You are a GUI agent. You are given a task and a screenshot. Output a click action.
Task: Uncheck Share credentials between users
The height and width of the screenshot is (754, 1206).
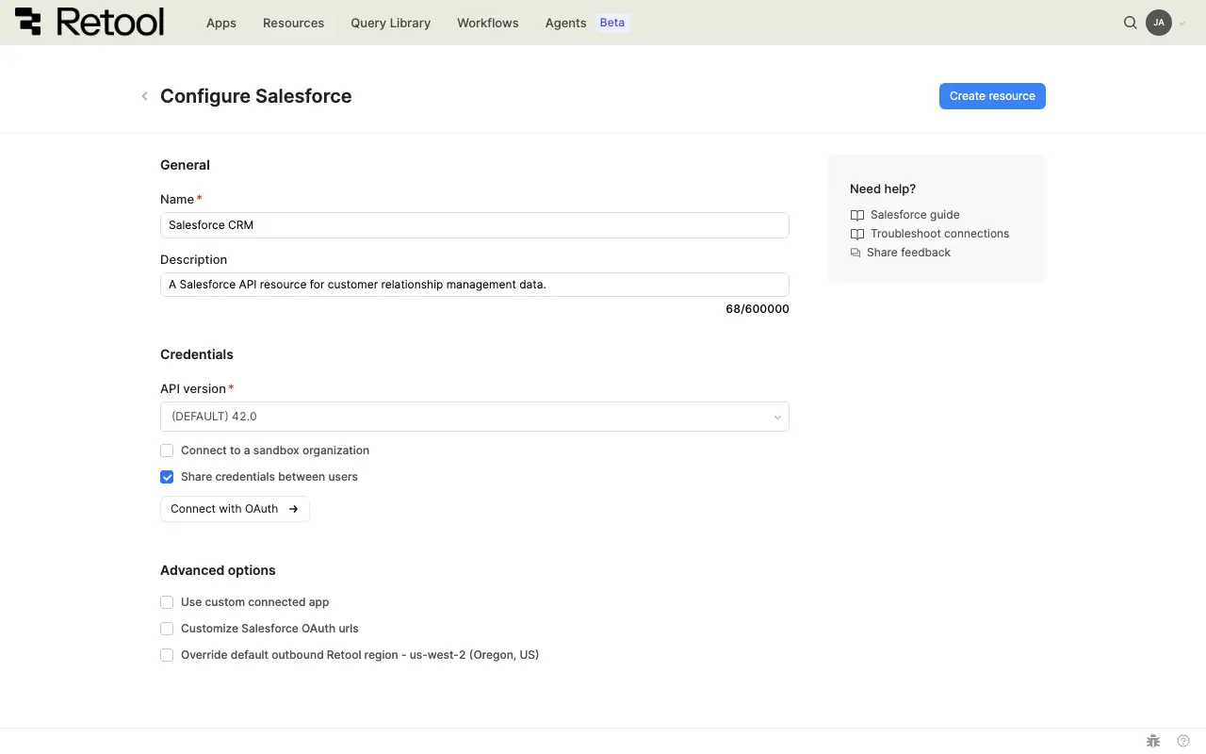point(167,477)
